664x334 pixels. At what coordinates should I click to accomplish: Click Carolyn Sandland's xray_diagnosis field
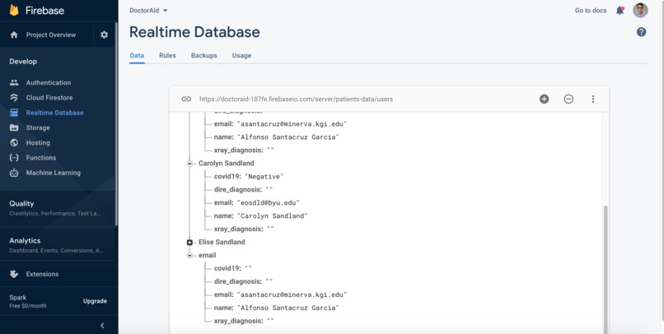point(244,229)
